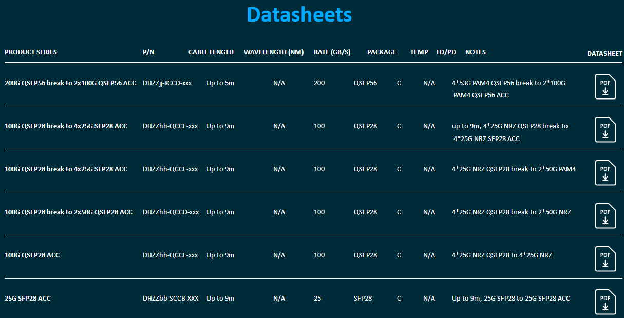Download PDF for row noting break to 2*50G PAM4
This screenshot has width=624, height=318.
606,172
